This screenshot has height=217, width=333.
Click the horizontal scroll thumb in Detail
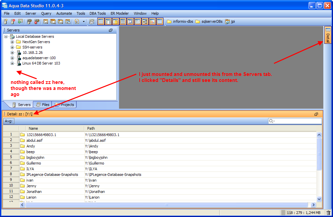(166, 205)
